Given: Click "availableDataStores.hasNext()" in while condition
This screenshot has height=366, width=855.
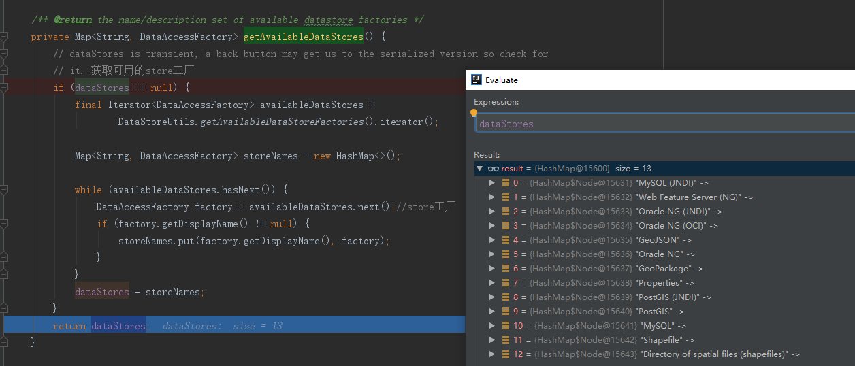Looking at the screenshot, I should click(194, 190).
